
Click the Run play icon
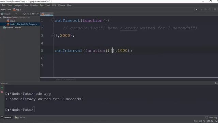point(201,10)
